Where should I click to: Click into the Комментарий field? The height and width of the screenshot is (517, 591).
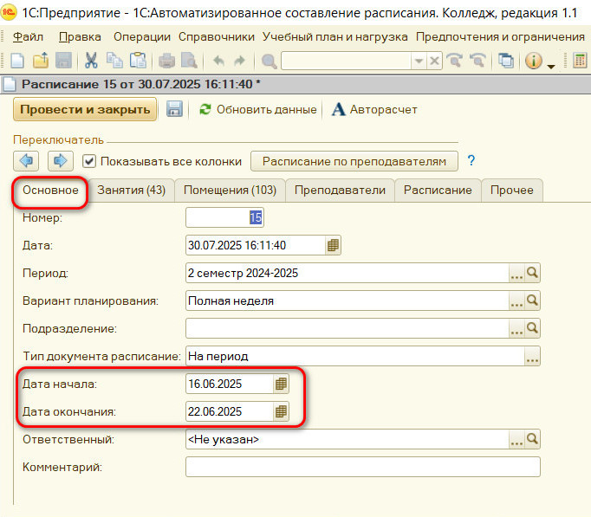click(362, 467)
